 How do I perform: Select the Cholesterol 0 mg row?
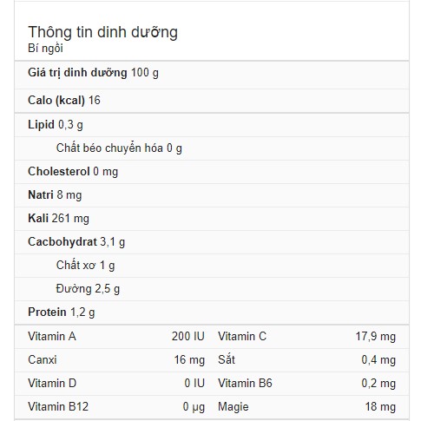coord(212,172)
